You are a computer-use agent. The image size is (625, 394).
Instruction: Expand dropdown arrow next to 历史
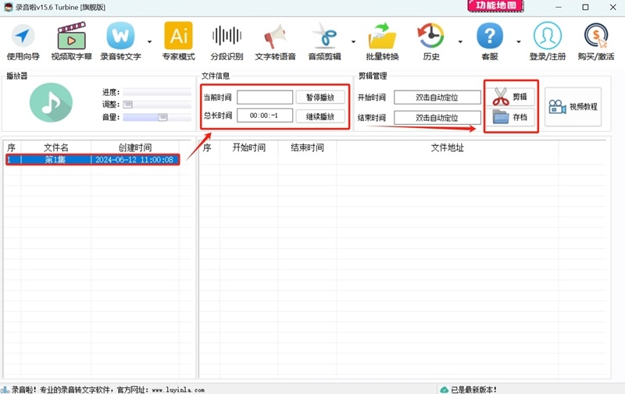point(460,41)
